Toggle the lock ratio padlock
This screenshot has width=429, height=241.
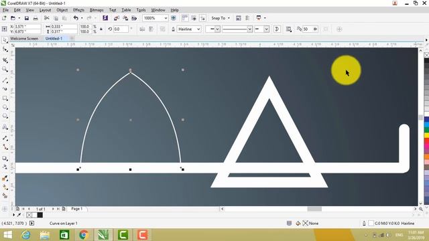(101, 29)
